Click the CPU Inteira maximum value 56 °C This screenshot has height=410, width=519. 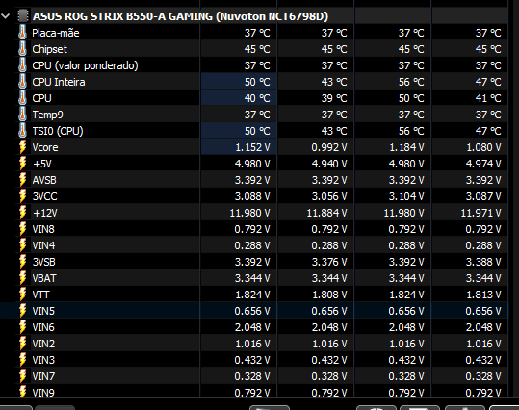[411, 82]
